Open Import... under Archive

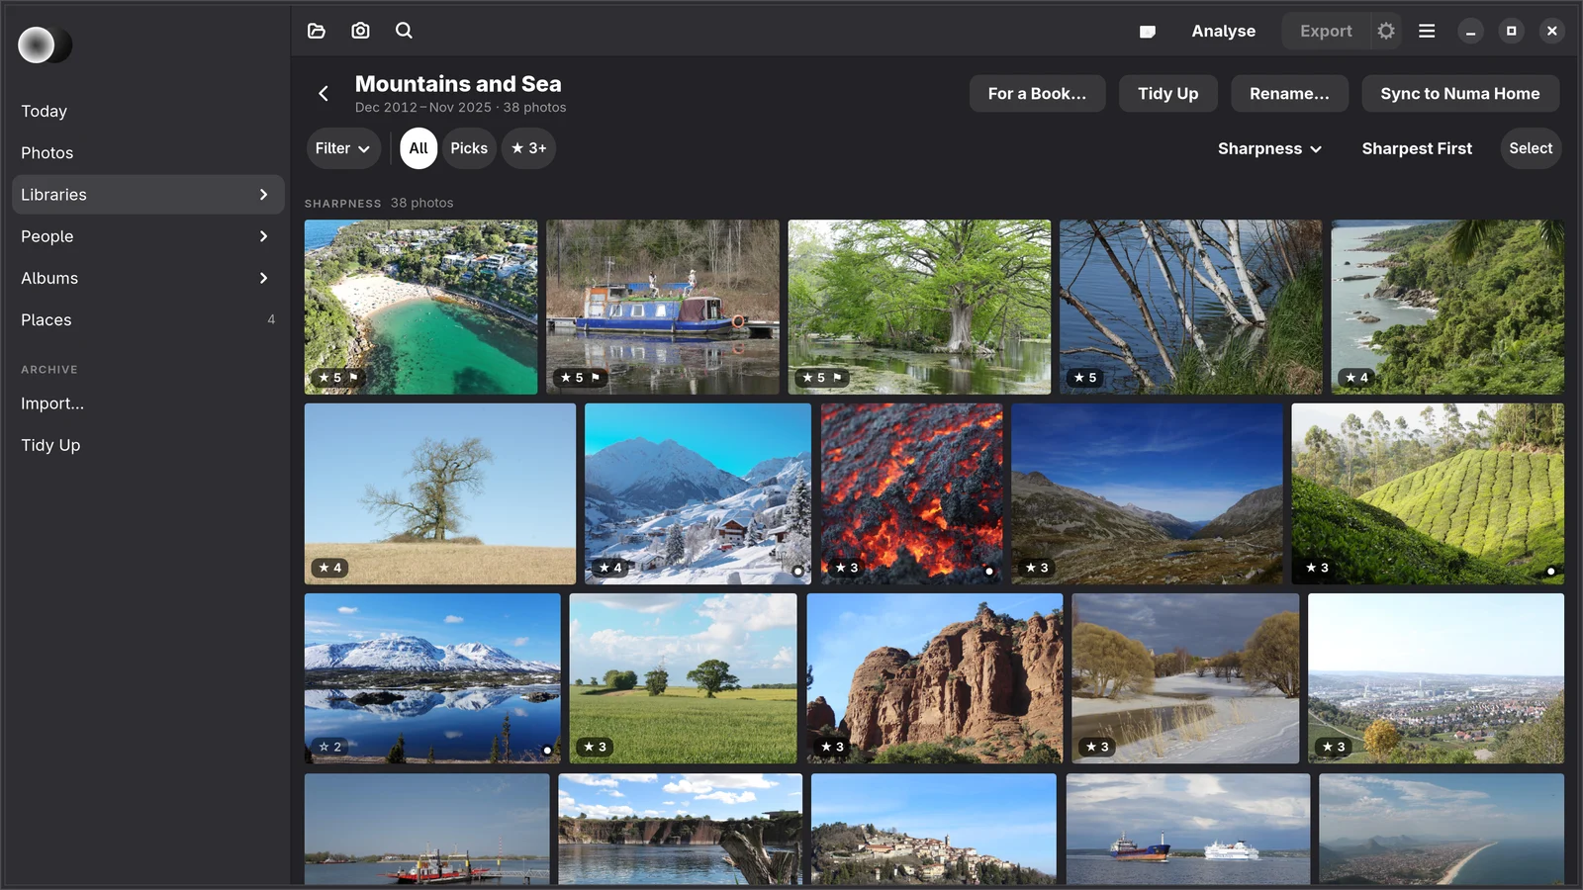(148, 403)
